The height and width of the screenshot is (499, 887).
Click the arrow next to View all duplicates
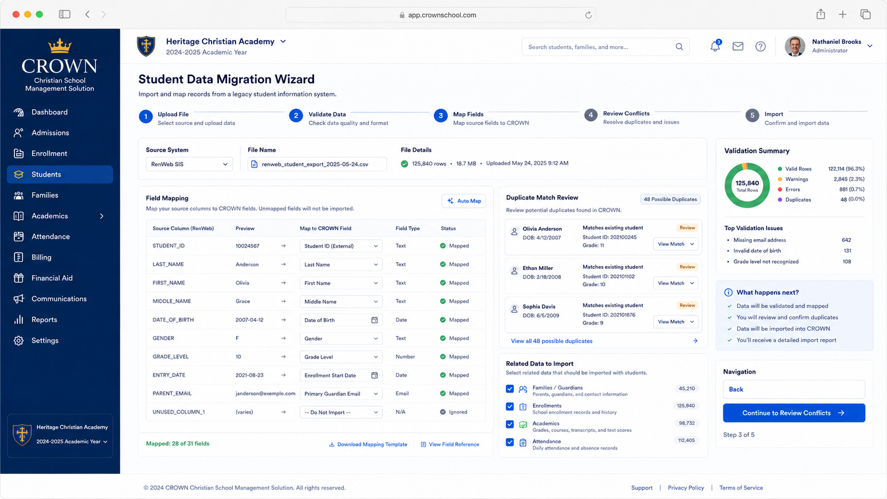(x=695, y=341)
